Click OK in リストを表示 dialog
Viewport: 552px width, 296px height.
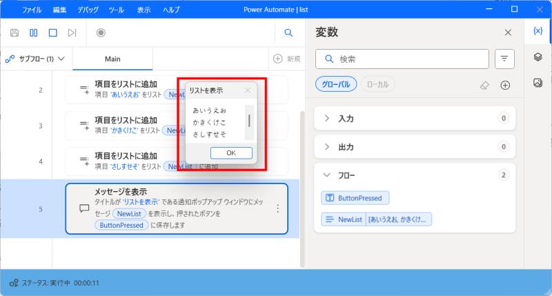pyautogui.click(x=231, y=152)
